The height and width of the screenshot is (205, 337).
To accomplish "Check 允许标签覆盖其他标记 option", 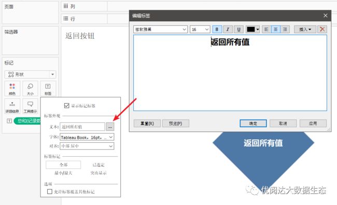I will click(50, 192).
